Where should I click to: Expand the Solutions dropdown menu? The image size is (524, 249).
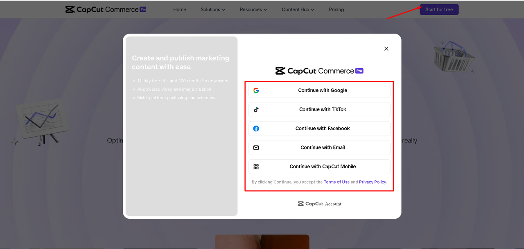click(213, 9)
